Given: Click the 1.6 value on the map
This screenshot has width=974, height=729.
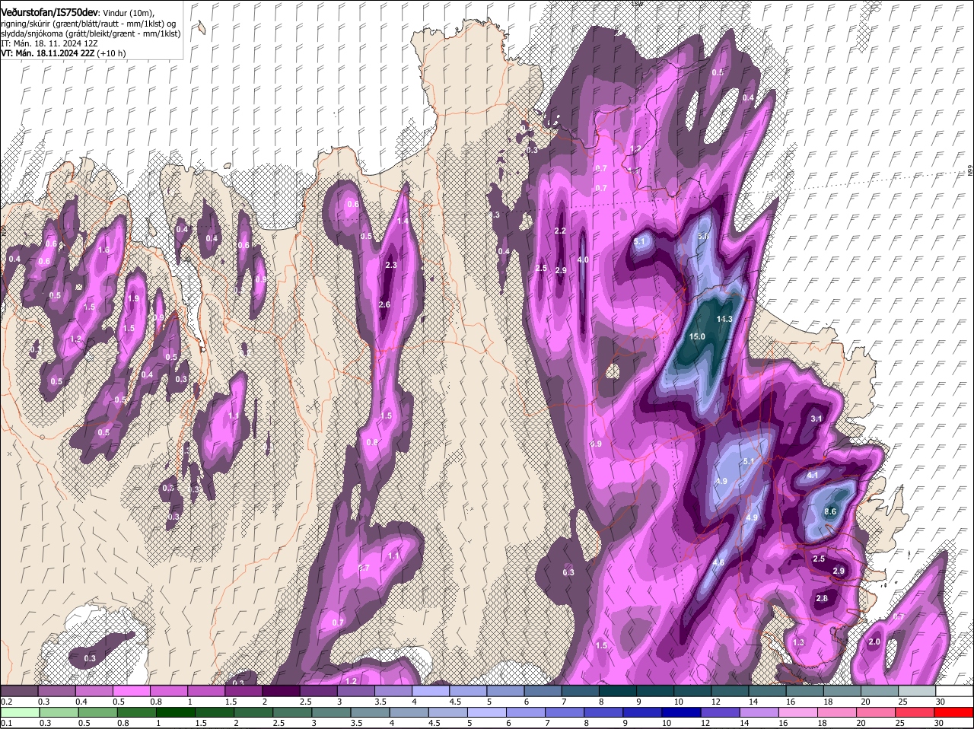Looking at the screenshot, I should click(x=104, y=250).
